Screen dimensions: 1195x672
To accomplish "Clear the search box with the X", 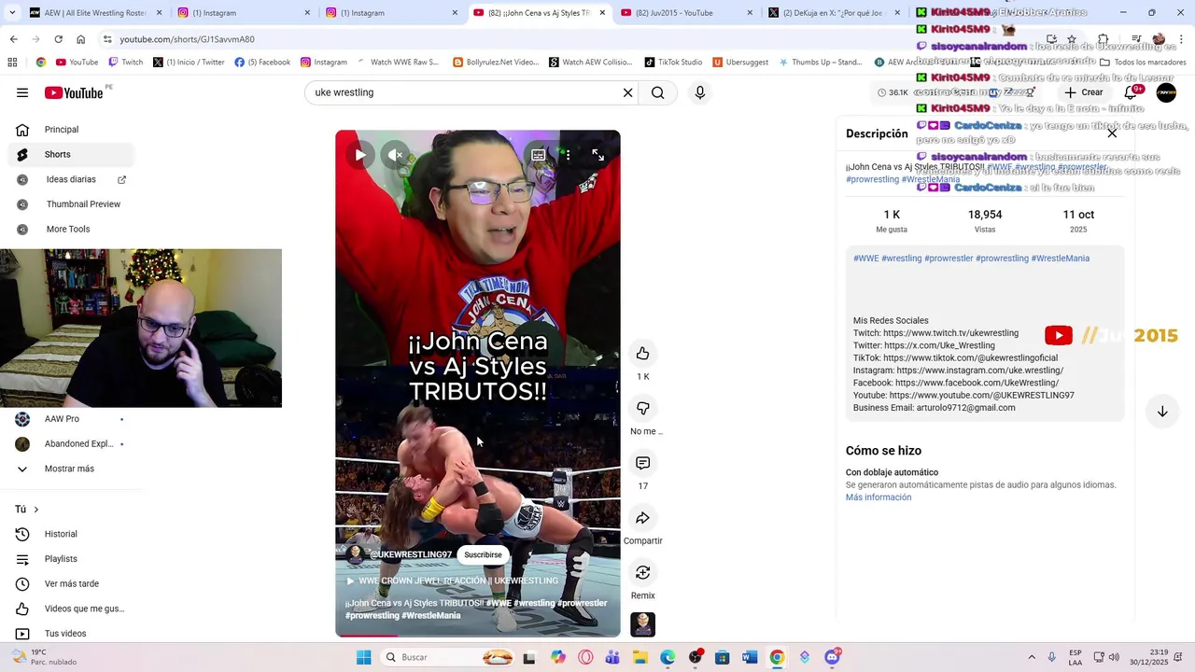I will pos(628,92).
